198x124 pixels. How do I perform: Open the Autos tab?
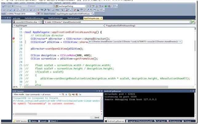[x=33, y=121]
